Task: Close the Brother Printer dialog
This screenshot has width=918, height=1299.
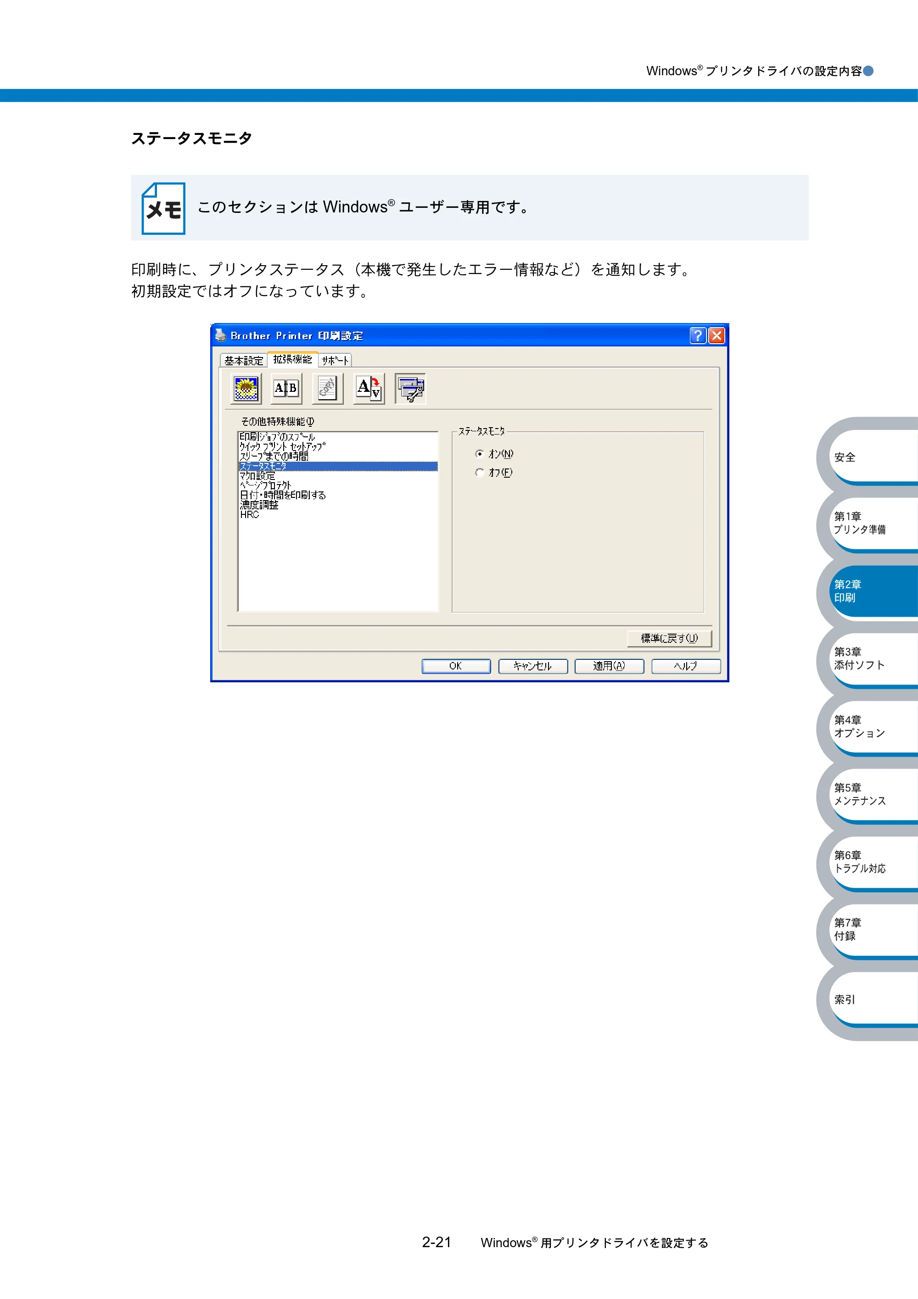Action: point(716,335)
